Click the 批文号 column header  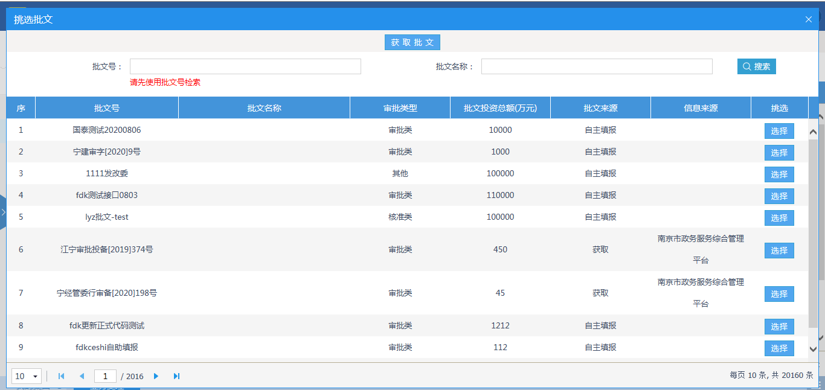point(107,108)
